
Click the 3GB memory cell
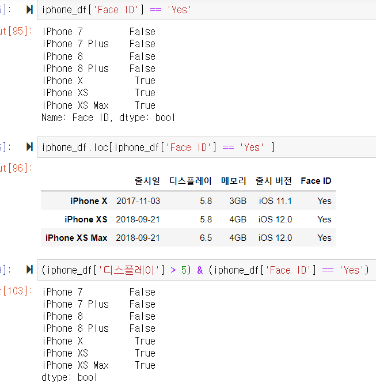238,201
